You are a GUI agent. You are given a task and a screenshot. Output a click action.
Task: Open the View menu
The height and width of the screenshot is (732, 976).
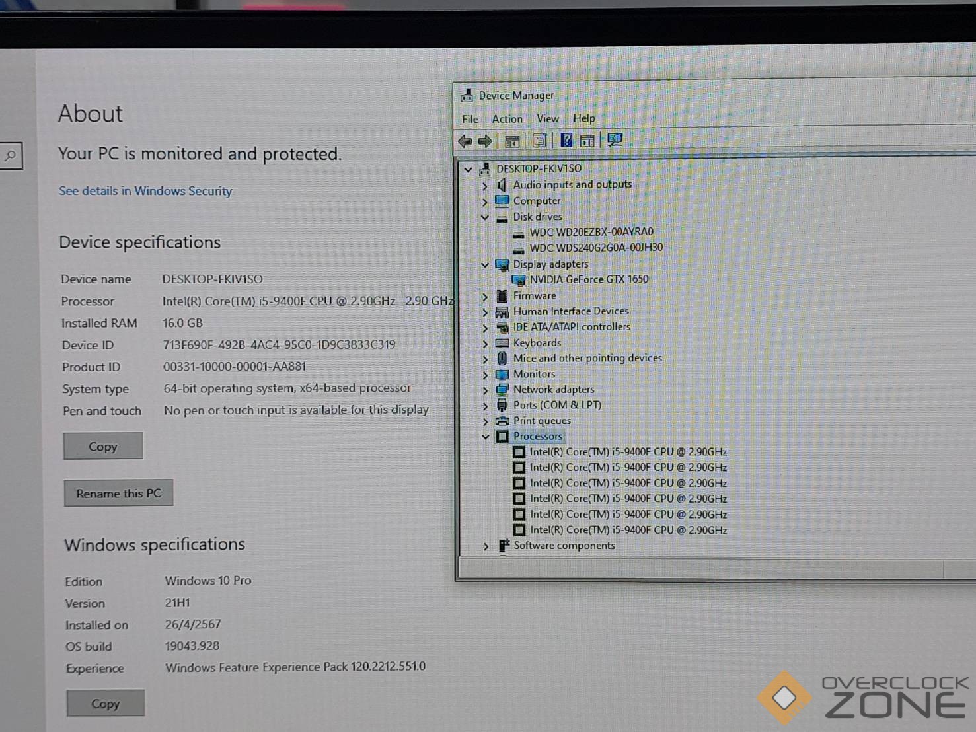[547, 119]
